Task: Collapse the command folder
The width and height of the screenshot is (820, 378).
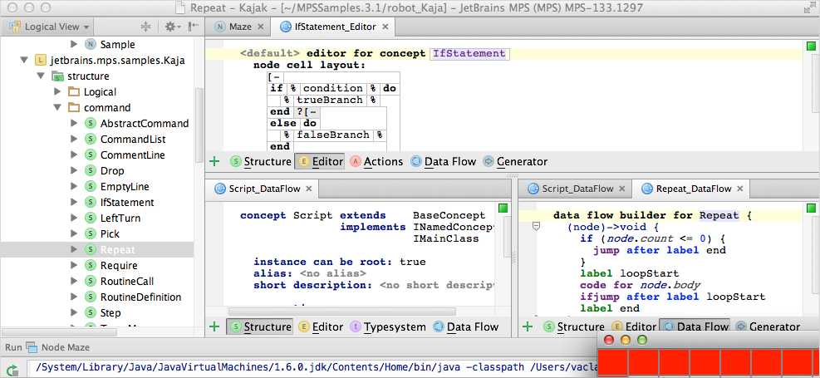Action: pyautogui.click(x=57, y=108)
